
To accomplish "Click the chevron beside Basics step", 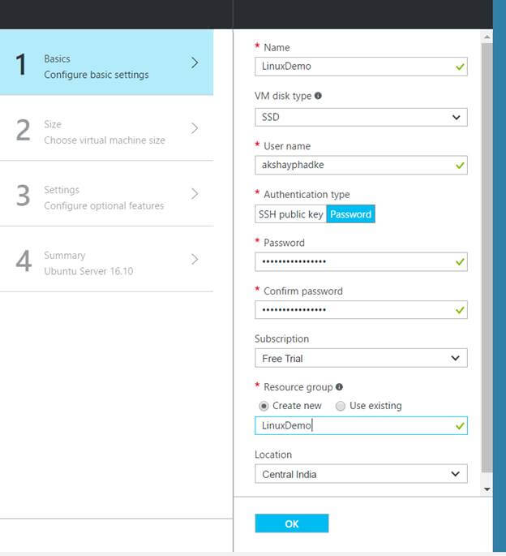I will click(x=195, y=62).
